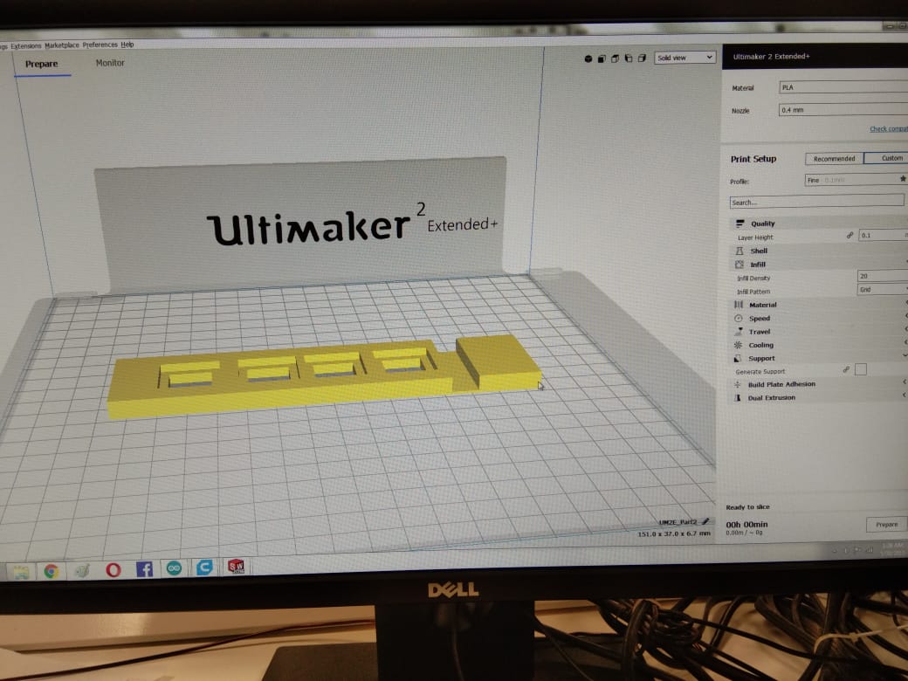Switch to the top view cube icon
Image resolution: width=908 pixels, height=681 pixels.
point(615,58)
